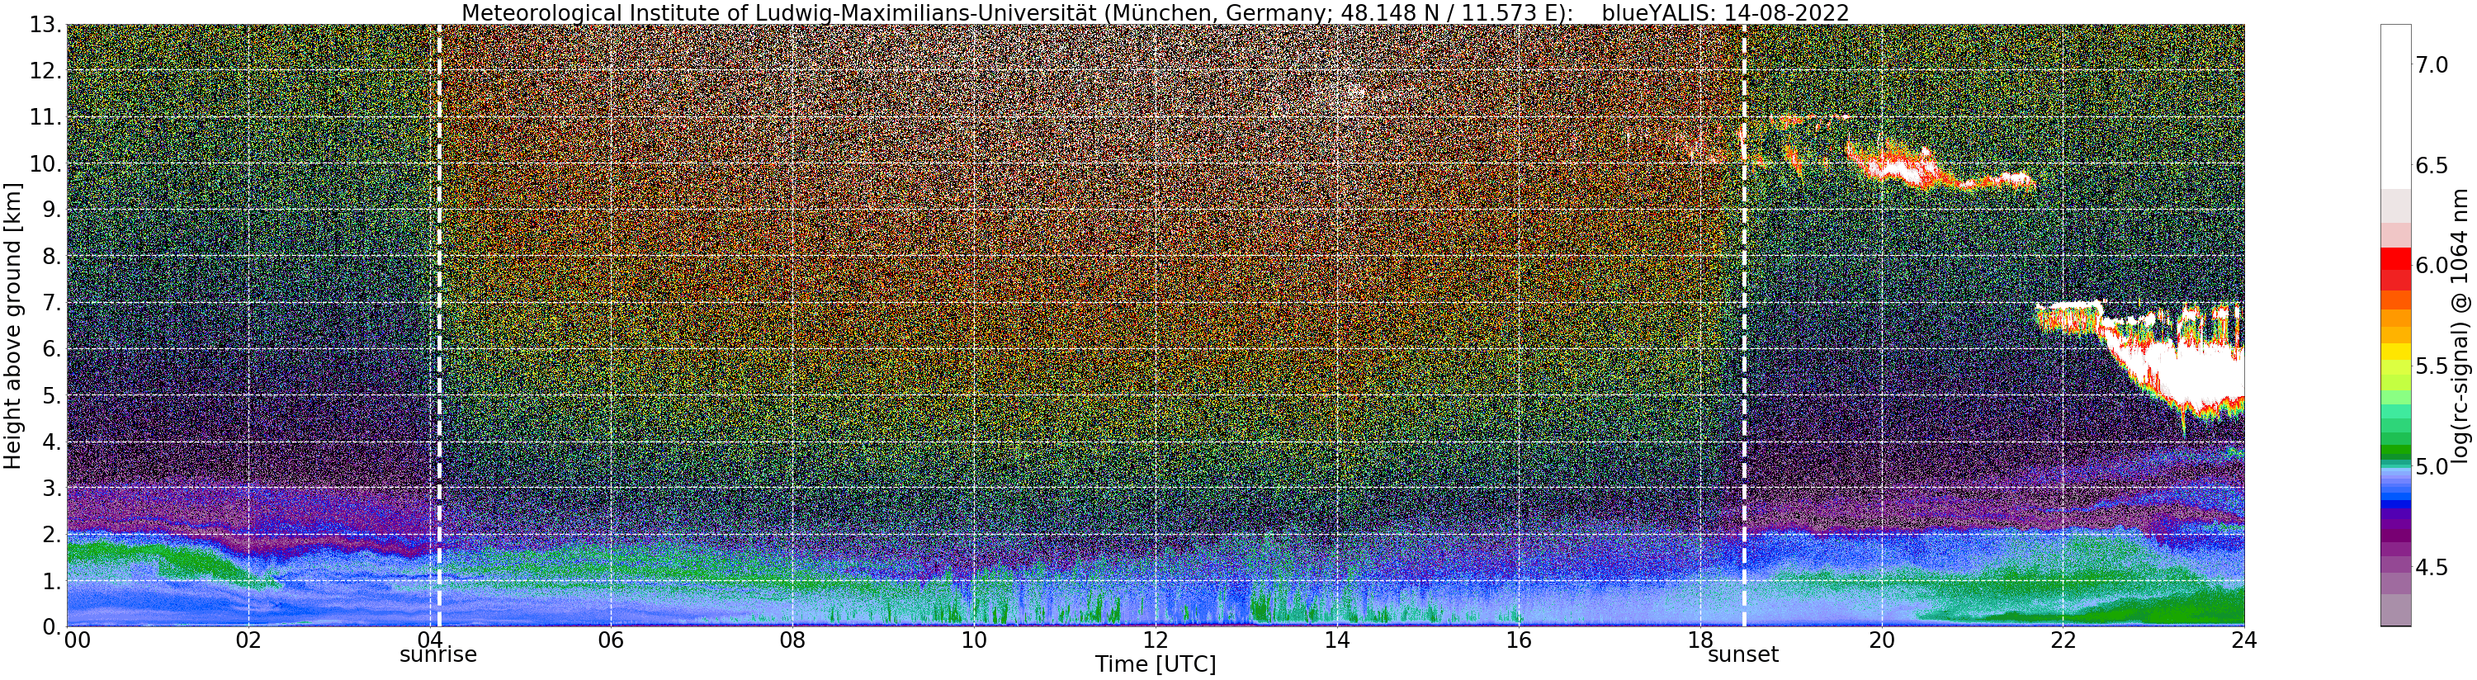Click the time axis tick label '06'
Image resolution: width=2477 pixels, height=680 pixels.
point(611,640)
